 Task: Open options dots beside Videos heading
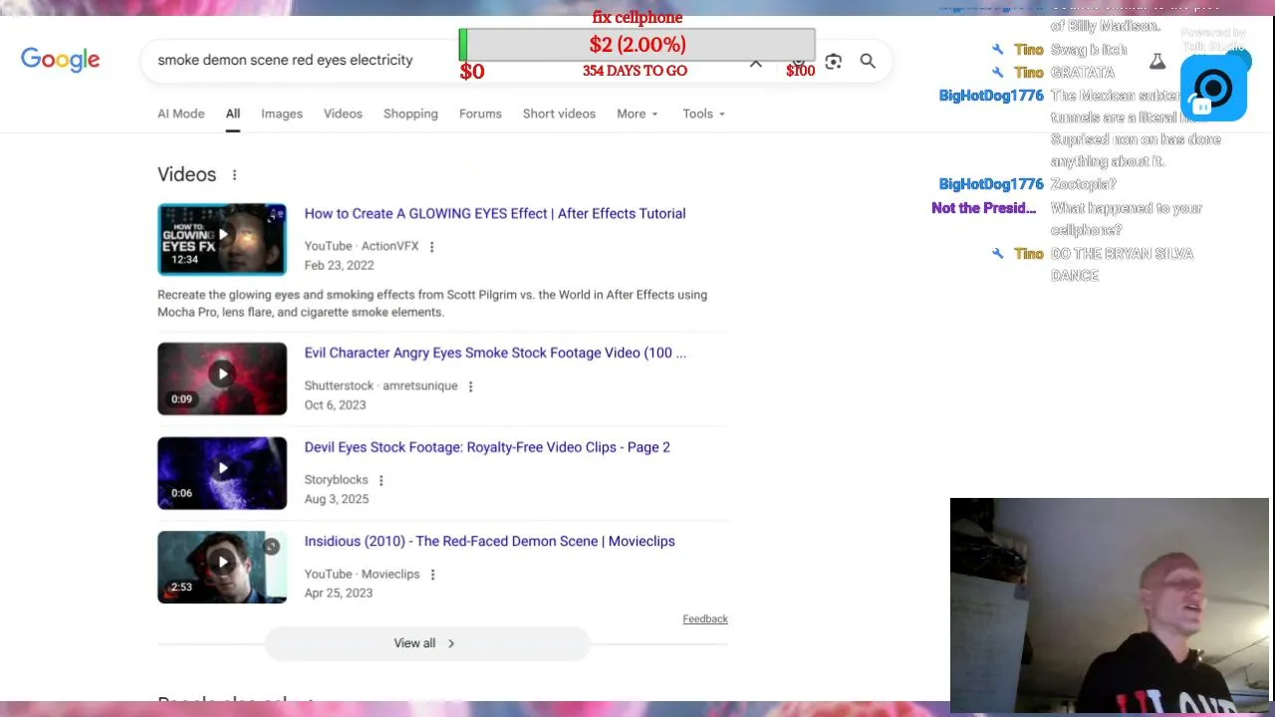click(234, 175)
